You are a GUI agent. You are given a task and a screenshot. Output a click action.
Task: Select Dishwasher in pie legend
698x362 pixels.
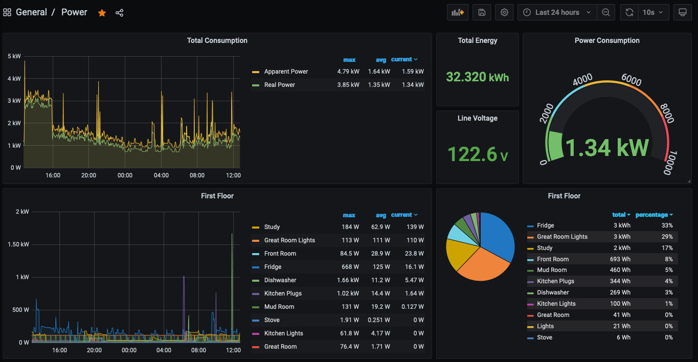(553, 292)
